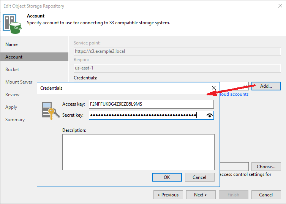This screenshot has width=286, height=204.
Task: Click the Choose... button
Action: click(x=266, y=167)
